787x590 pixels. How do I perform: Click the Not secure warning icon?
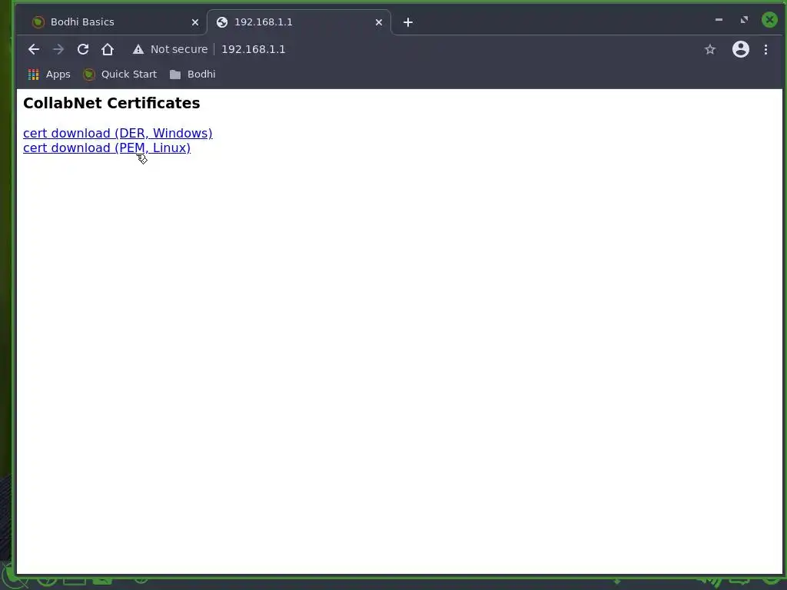pyautogui.click(x=138, y=49)
